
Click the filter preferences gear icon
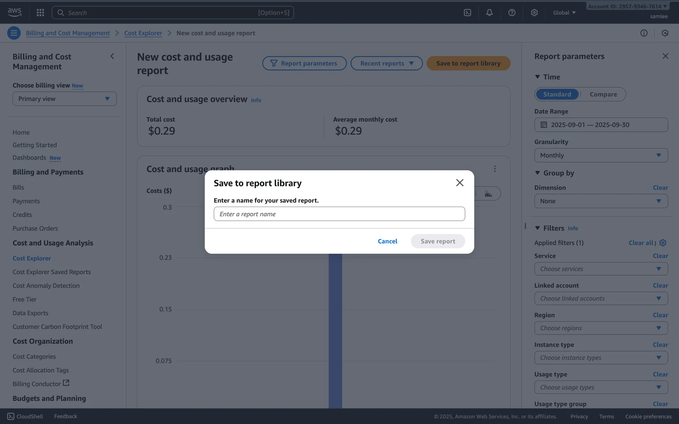[x=663, y=243]
